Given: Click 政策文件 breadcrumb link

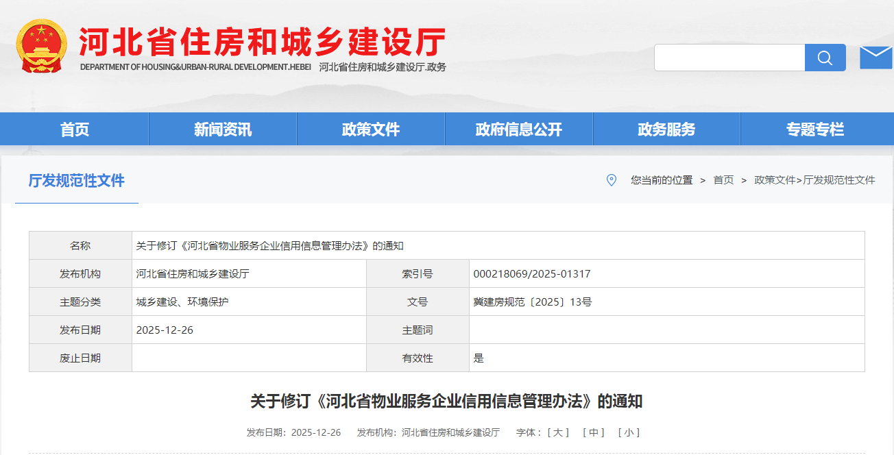Looking at the screenshot, I should tap(775, 180).
